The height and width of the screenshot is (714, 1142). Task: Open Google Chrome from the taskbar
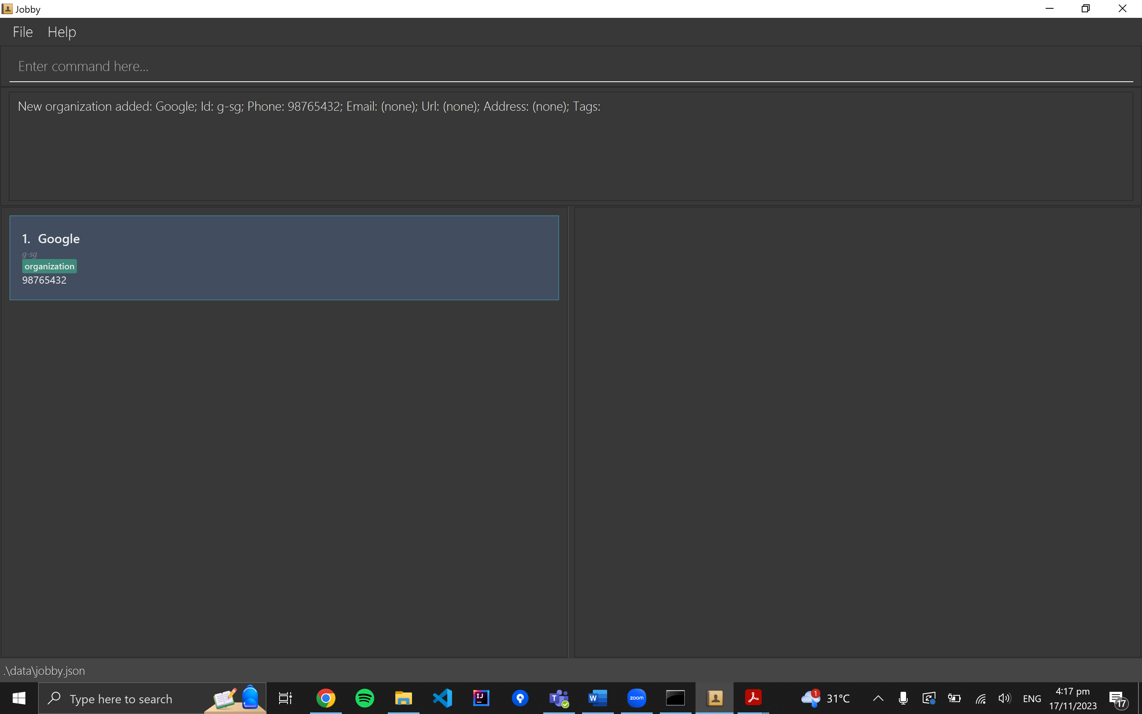click(326, 698)
